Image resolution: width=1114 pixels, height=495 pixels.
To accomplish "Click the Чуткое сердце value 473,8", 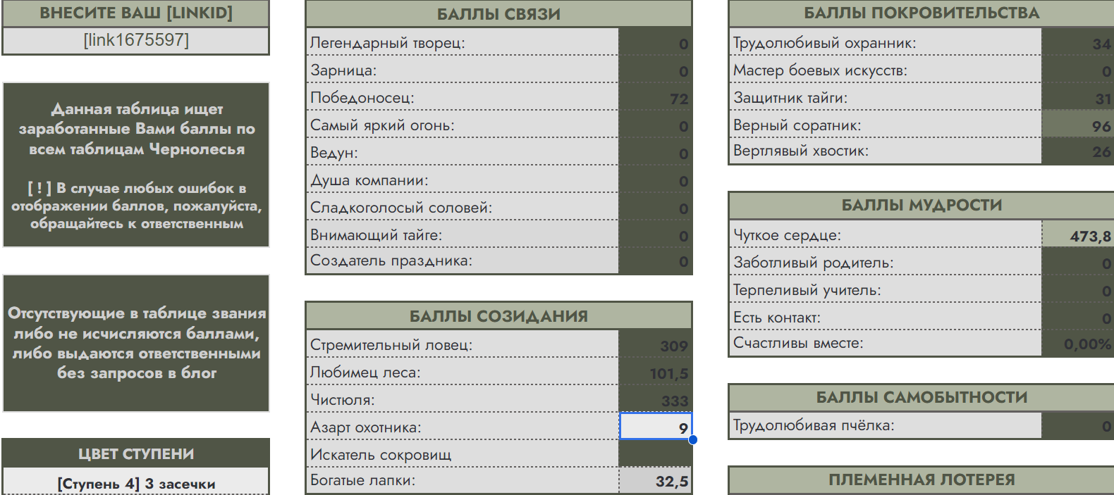I will (1077, 235).
